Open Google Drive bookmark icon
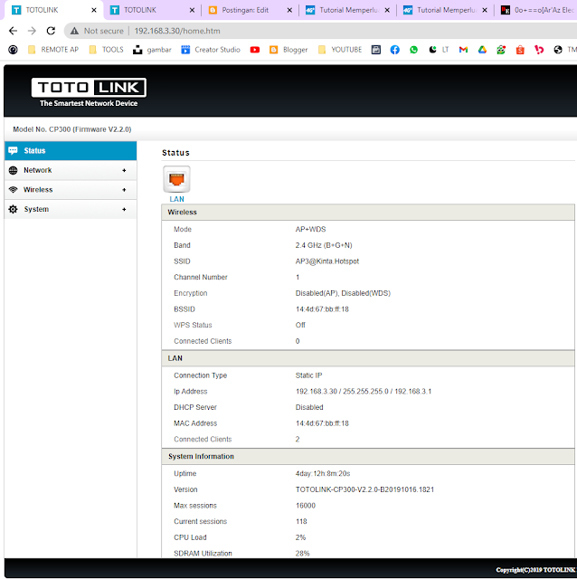577x579 pixels. point(482,50)
